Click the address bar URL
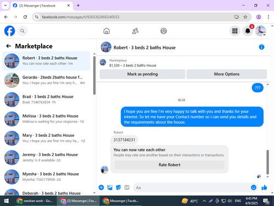This screenshot has height=206, width=274. pyautogui.click(x=81, y=17)
